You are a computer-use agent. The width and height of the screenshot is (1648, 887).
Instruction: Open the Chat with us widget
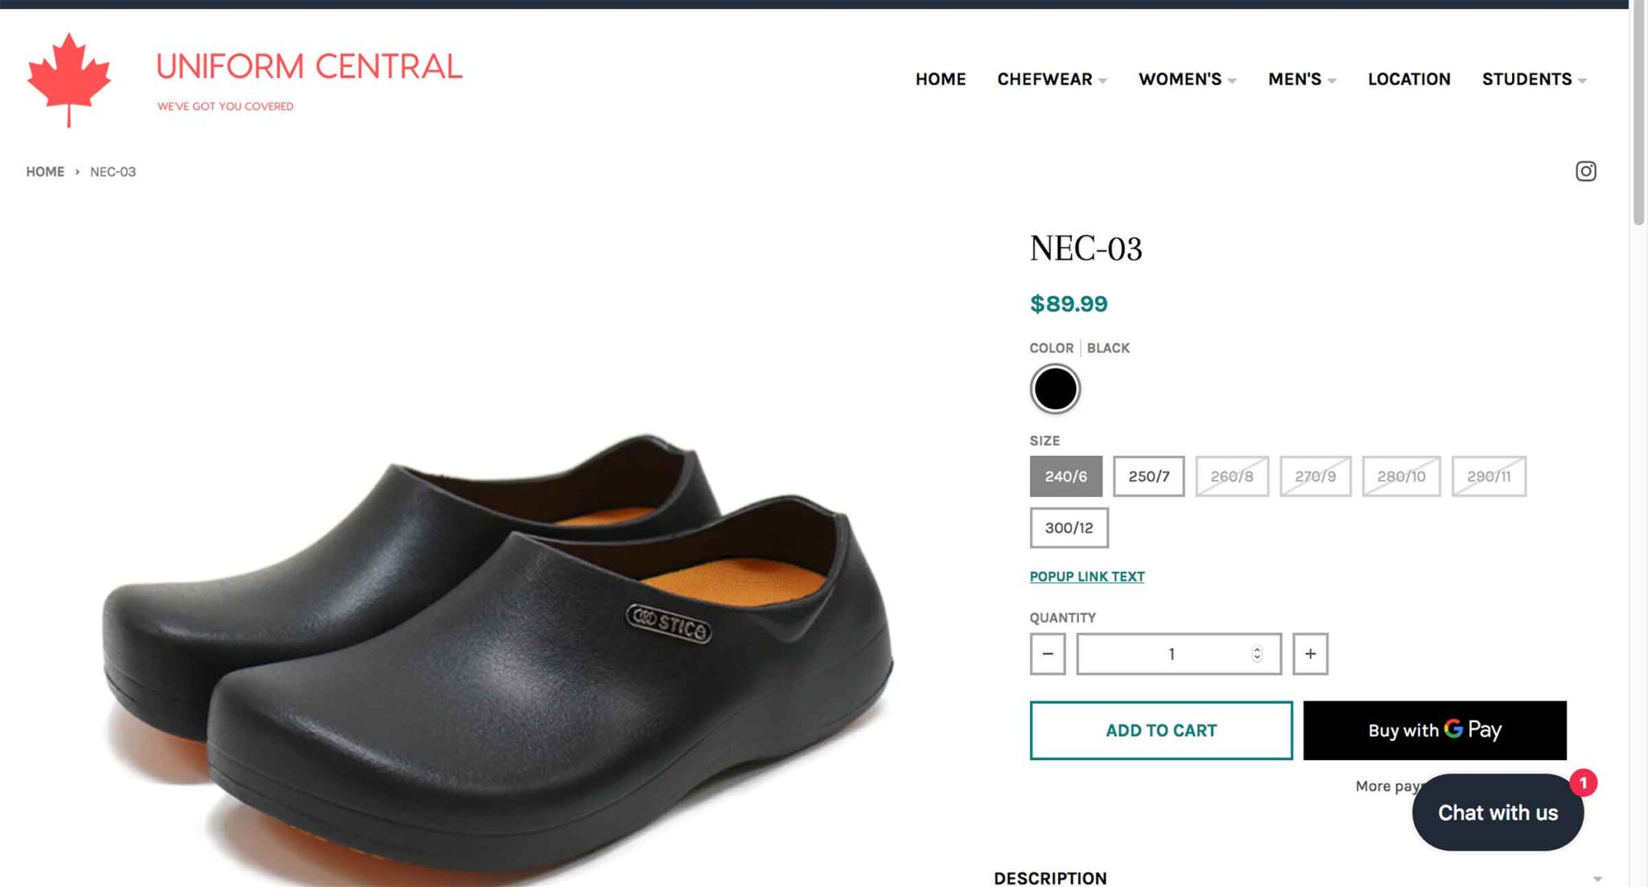[x=1497, y=812]
